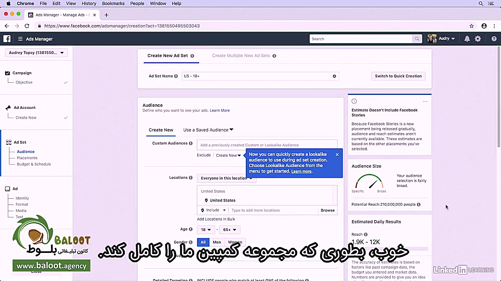Image resolution: width=501 pixels, height=281 pixels.
Task: Open the Apple menu
Action: [x=9, y=4]
